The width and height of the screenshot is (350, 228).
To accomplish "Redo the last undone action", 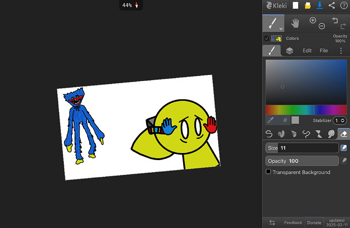I will (x=343, y=26).
